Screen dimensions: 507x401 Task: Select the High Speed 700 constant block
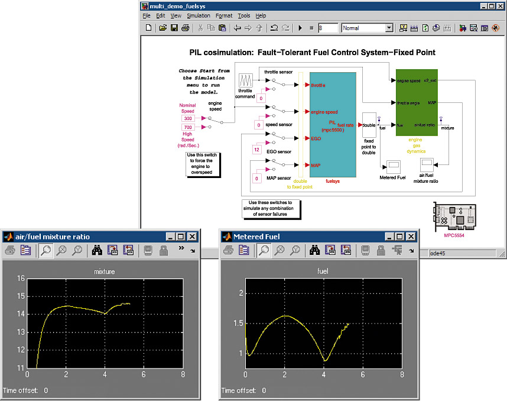(188, 127)
